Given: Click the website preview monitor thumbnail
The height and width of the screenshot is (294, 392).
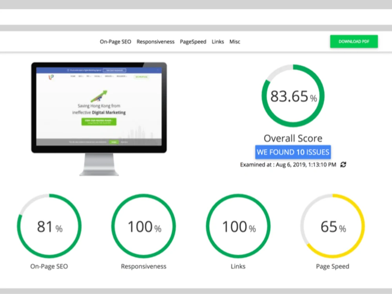Looking at the screenshot, I should coord(99,119).
